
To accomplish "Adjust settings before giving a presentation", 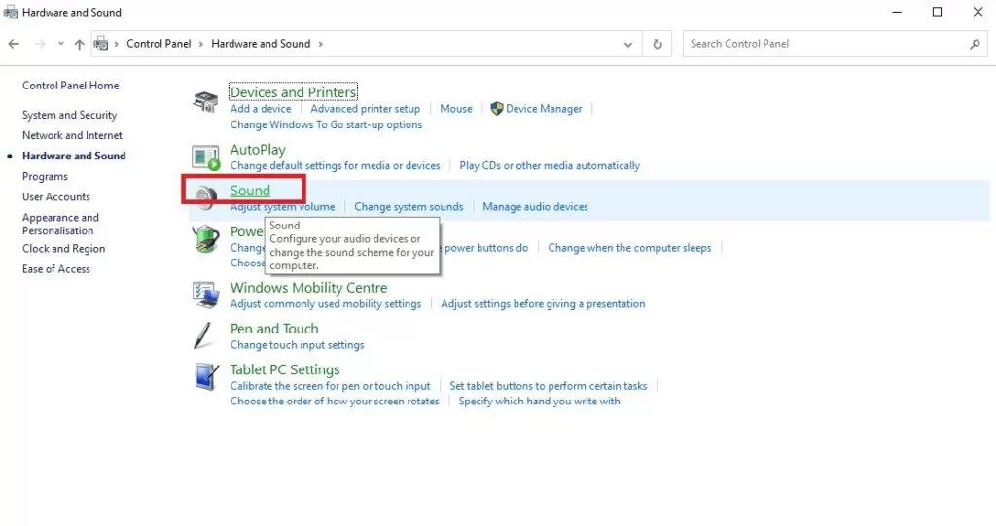I will pos(543,304).
